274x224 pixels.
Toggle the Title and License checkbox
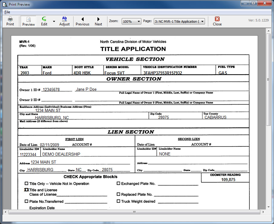(x=26, y=190)
